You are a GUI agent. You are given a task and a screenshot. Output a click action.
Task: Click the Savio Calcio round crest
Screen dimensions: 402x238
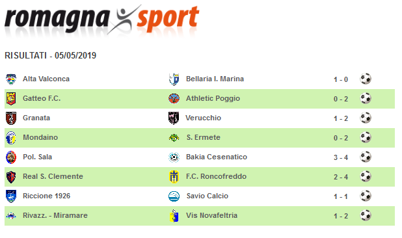(174, 196)
